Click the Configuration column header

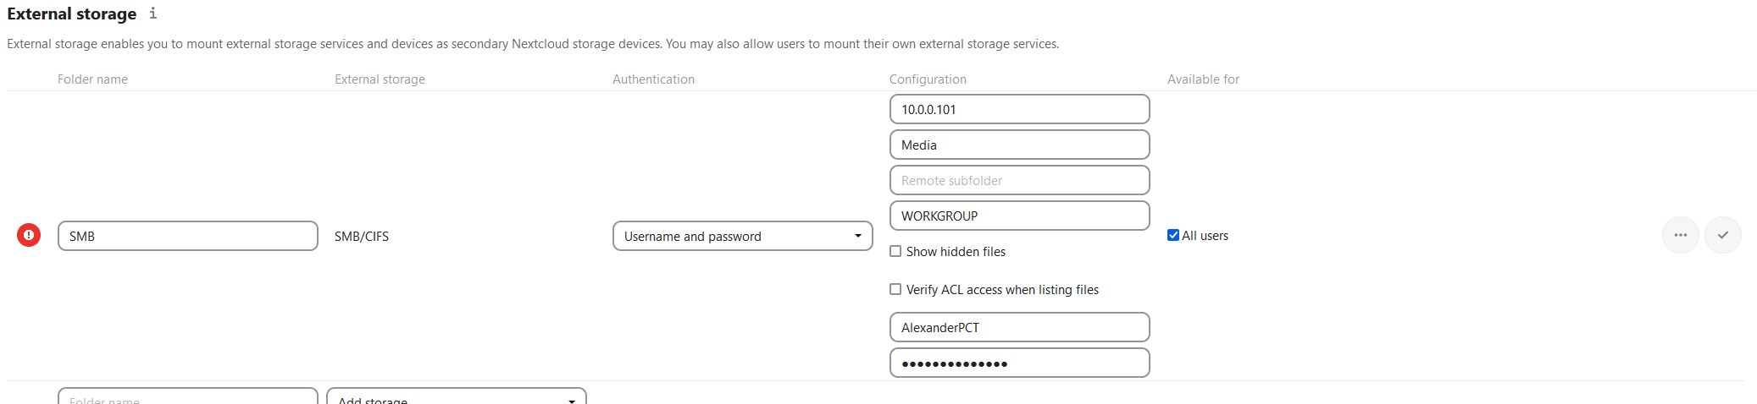tap(928, 79)
